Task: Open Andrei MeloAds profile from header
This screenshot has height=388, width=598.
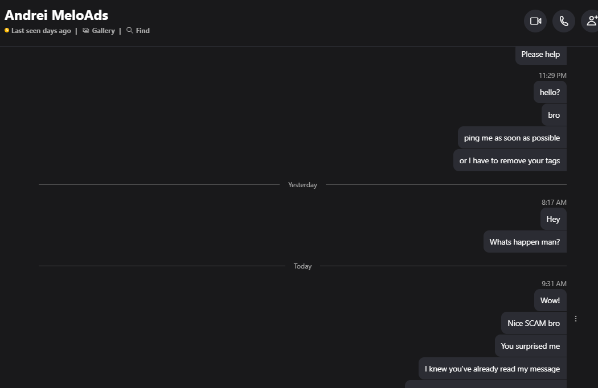Action: [56, 15]
